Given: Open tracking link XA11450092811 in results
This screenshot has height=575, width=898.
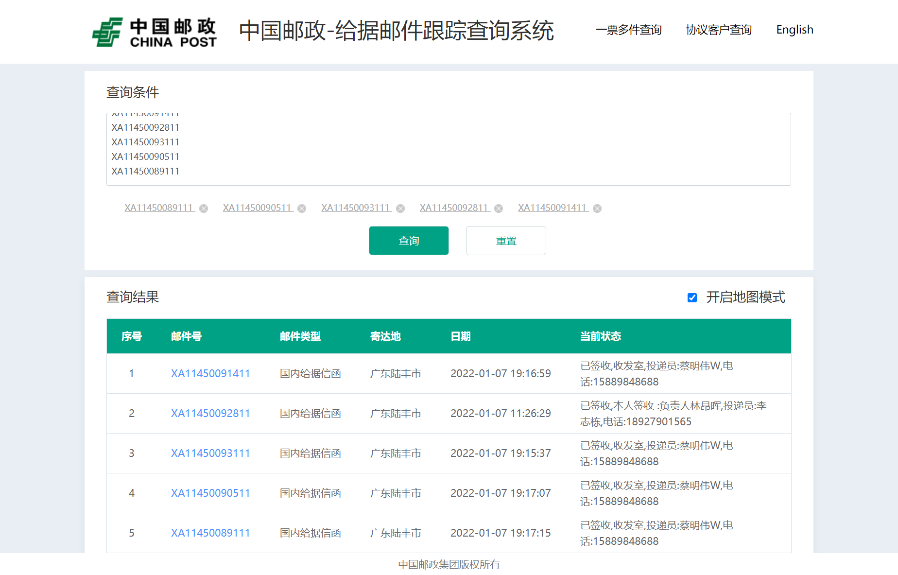Looking at the screenshot, I should pyautogui.click(x=210, y=413).
